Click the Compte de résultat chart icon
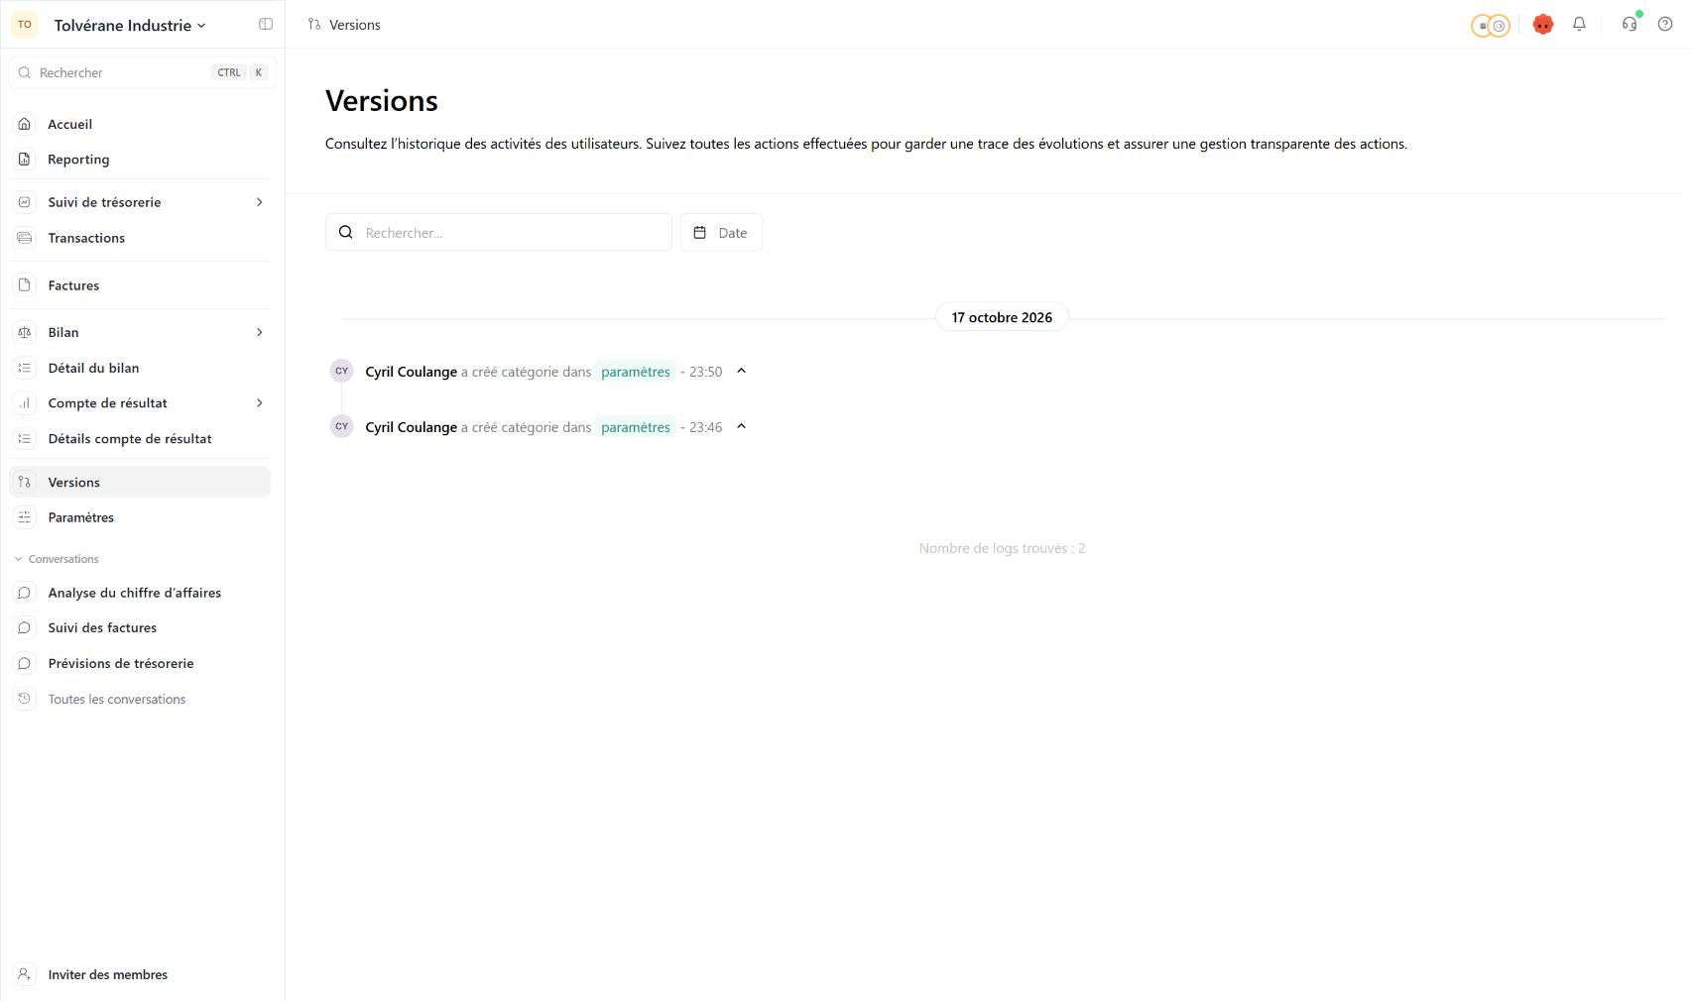Screen dimensions: 1693x1001 click(x=25, y=403)
